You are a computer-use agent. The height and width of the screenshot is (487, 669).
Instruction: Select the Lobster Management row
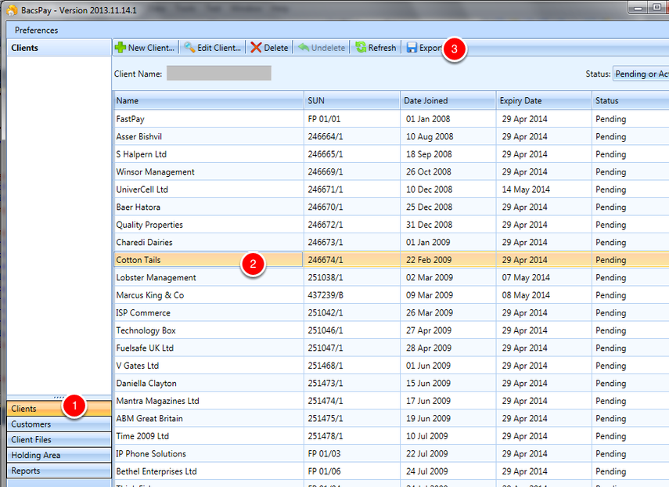(391, 277)
